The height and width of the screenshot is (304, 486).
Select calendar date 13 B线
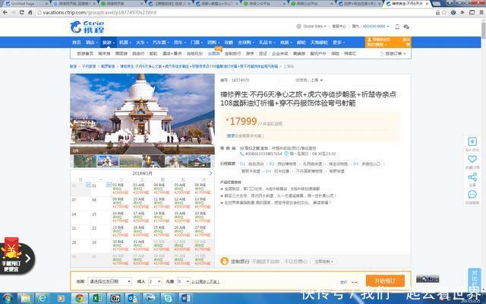coord(203,203)
